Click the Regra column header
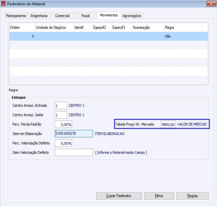This screenshot has width=217, height=206. (x=183, y=27)
